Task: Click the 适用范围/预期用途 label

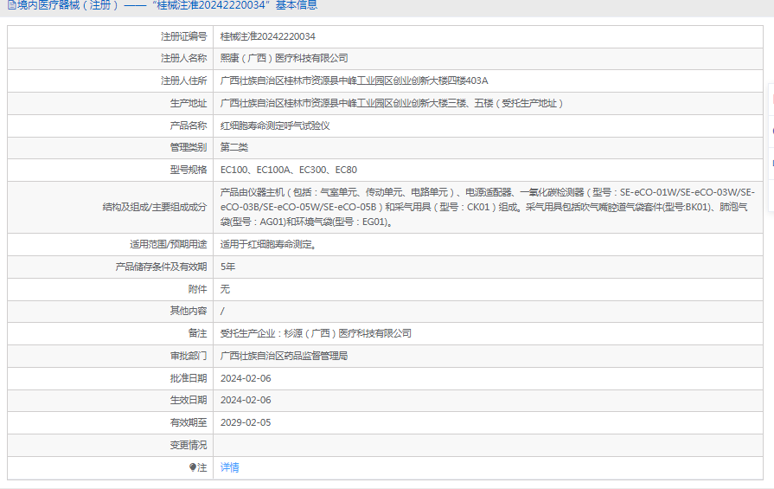Action: coord(168,244)
